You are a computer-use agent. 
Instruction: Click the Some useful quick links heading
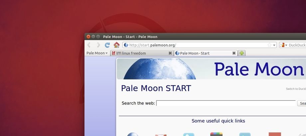pos(218,121)
